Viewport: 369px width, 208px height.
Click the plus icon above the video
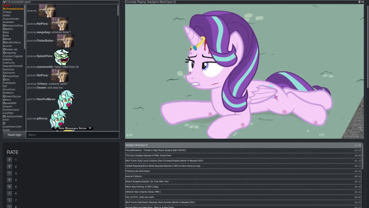[359, 2]
